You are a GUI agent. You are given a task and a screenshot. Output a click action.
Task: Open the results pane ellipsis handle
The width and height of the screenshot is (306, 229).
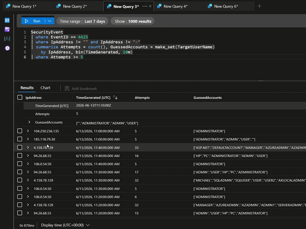click(x=261, y=81)
